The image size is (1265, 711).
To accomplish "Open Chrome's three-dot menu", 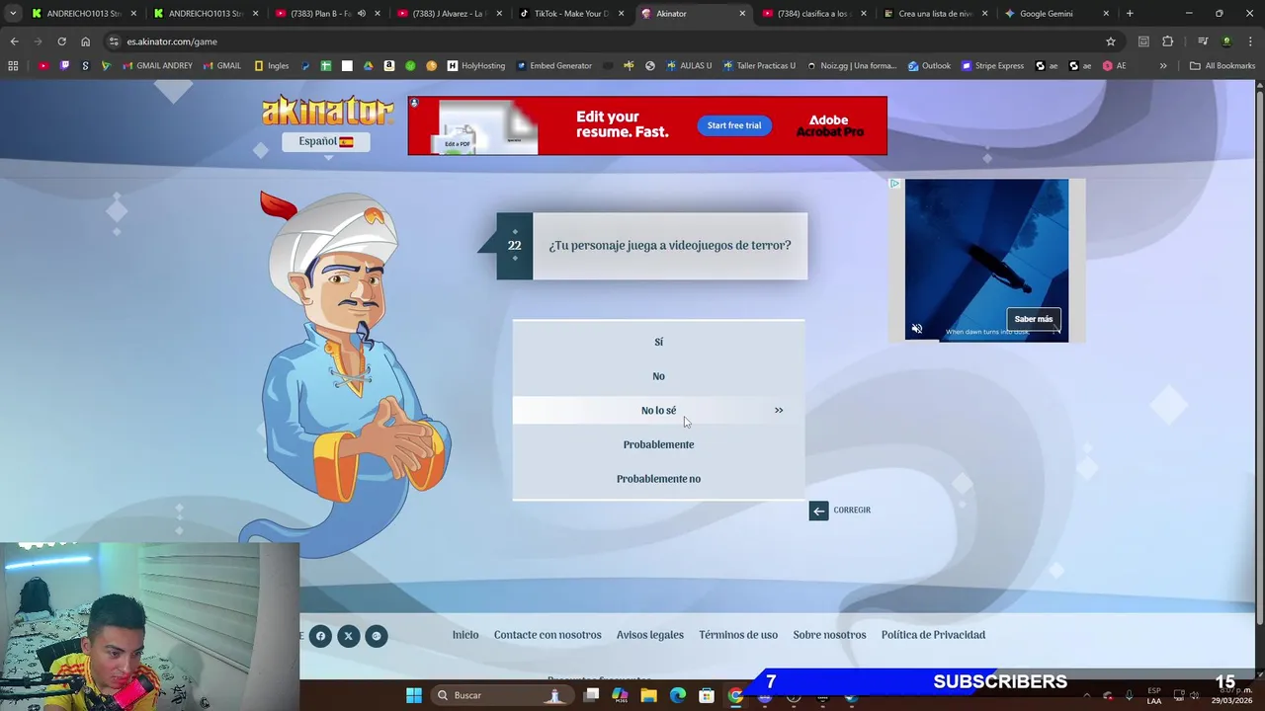I will coord(1250,41).
